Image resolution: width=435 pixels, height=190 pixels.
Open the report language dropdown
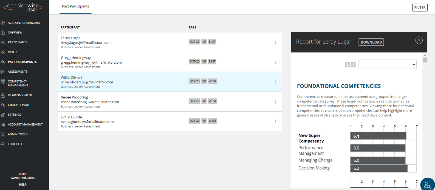pyautogui.click(x=387, y=64)
